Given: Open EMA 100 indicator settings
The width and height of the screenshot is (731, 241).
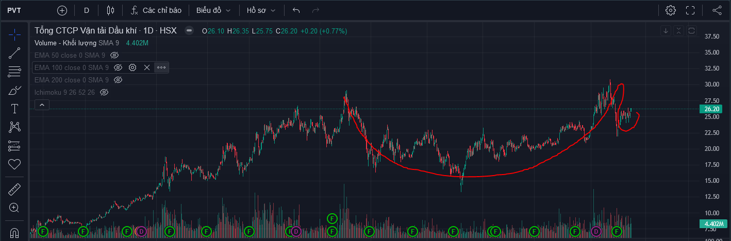Looking at the screenshot, I should point(132,67).
